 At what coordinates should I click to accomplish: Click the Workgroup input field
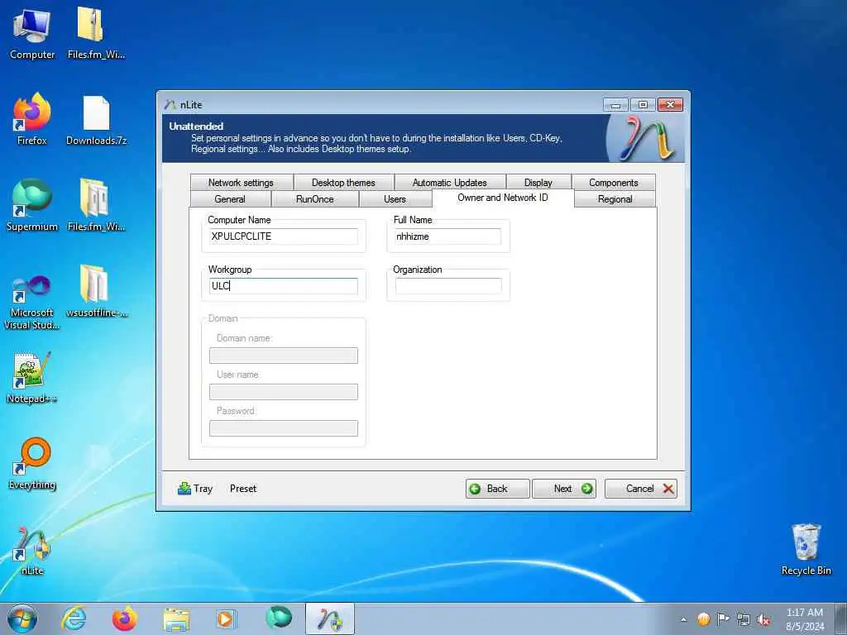click(284, 286)
